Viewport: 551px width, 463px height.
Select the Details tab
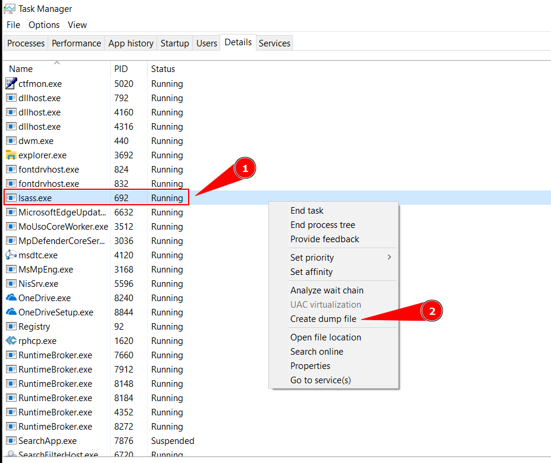point(238,42)
